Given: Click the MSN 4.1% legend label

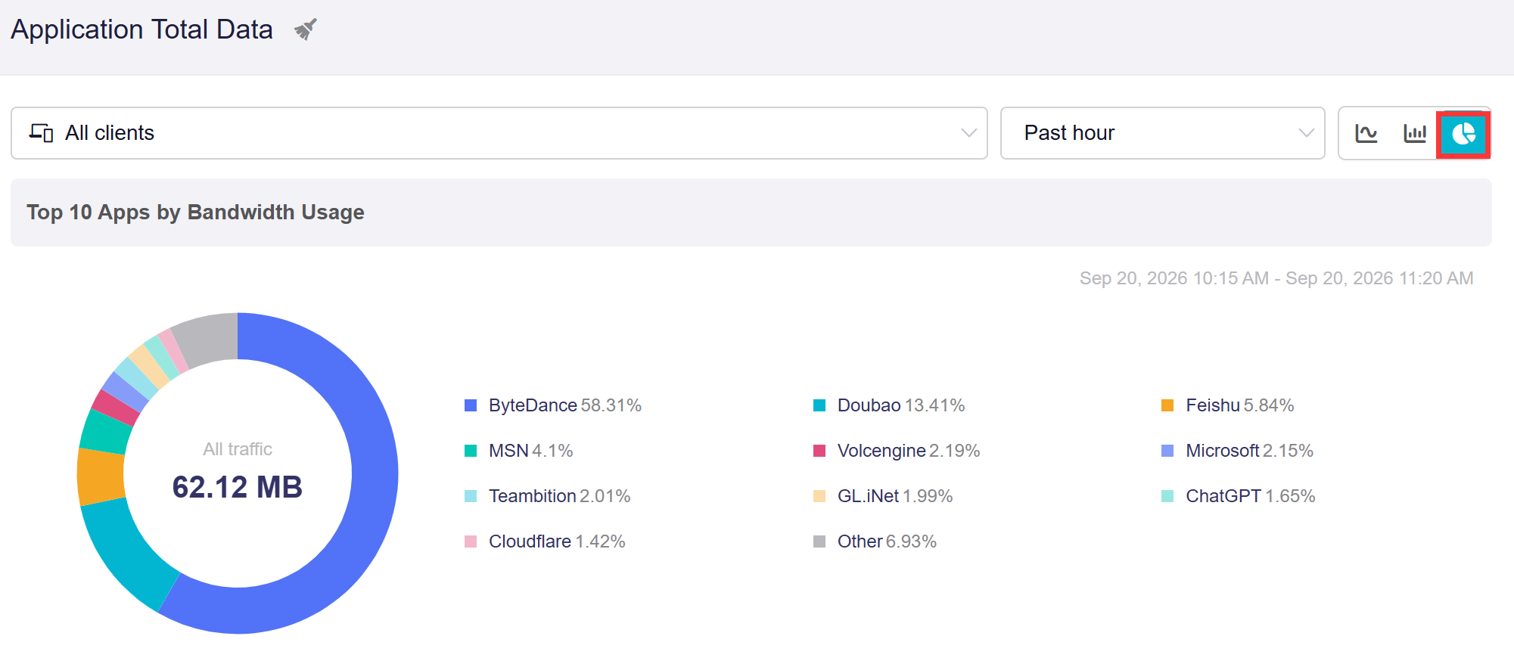Looking at the screenshot, I should [531, 451].
